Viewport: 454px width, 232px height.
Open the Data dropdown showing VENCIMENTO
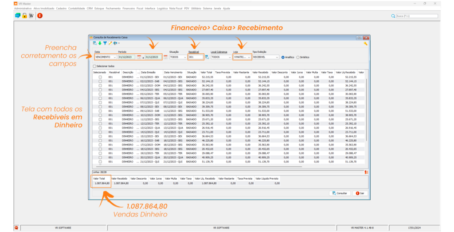(106, 57)
